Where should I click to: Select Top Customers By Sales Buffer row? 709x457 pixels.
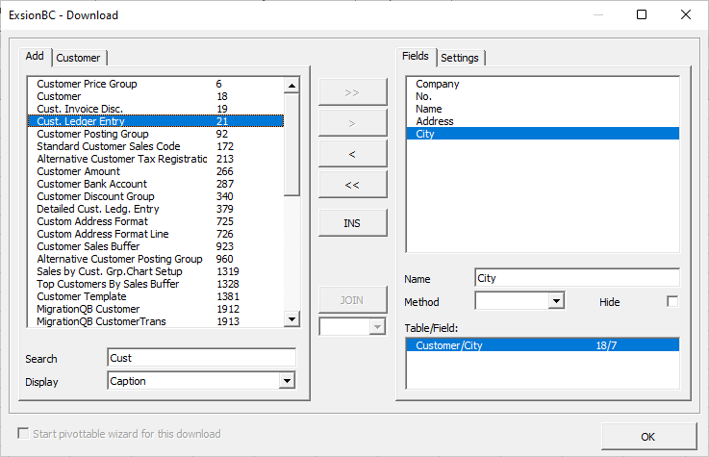156,284
